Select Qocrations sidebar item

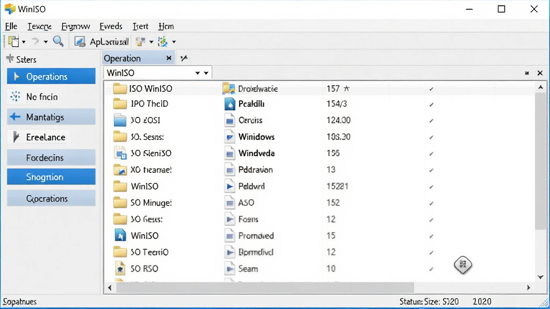pyautogui.click(x=51, y=198)
